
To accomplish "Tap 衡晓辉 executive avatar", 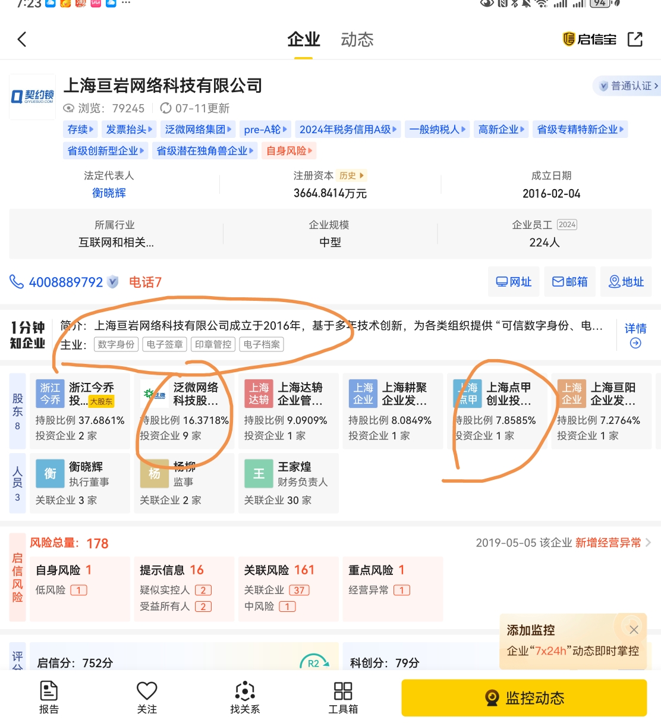I will click(x=50, y=473).
